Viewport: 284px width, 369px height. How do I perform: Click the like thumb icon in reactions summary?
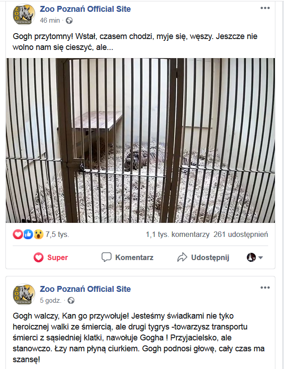(x=28, y=234)
